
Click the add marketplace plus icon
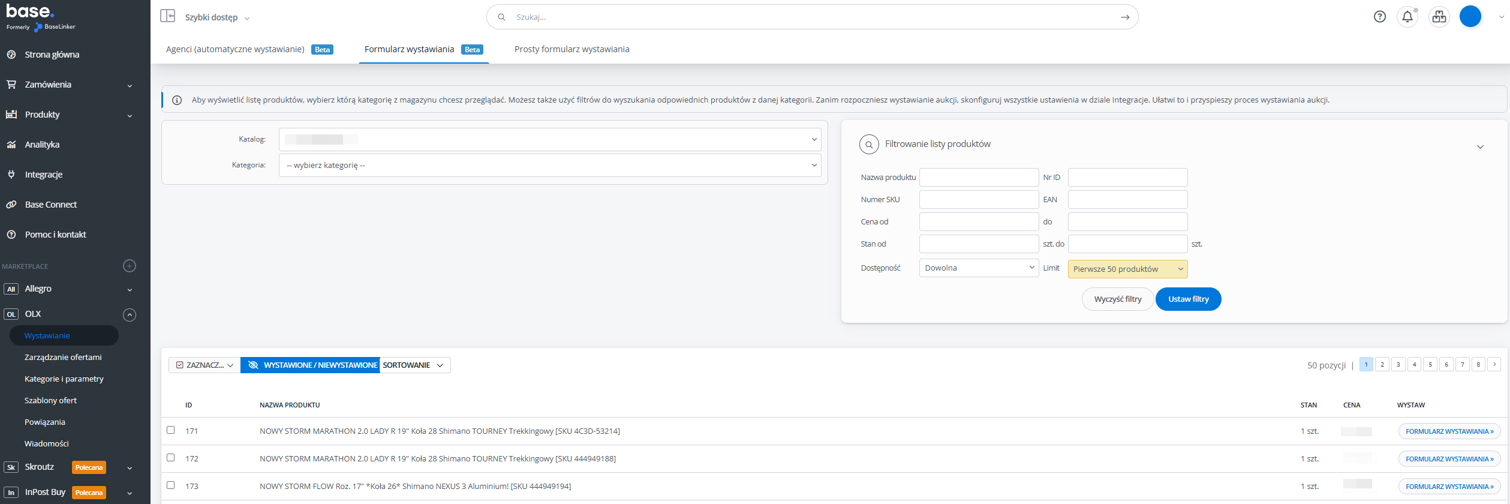pyautogui.click(x=130, y=266)
